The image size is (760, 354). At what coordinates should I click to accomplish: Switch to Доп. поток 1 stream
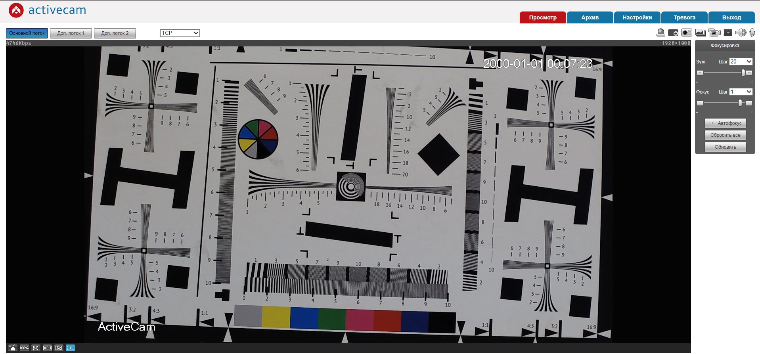pyautogui.click(x=71, y=33)
